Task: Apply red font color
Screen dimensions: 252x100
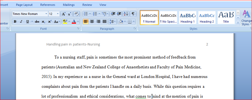Action: [x=74, y=22]
